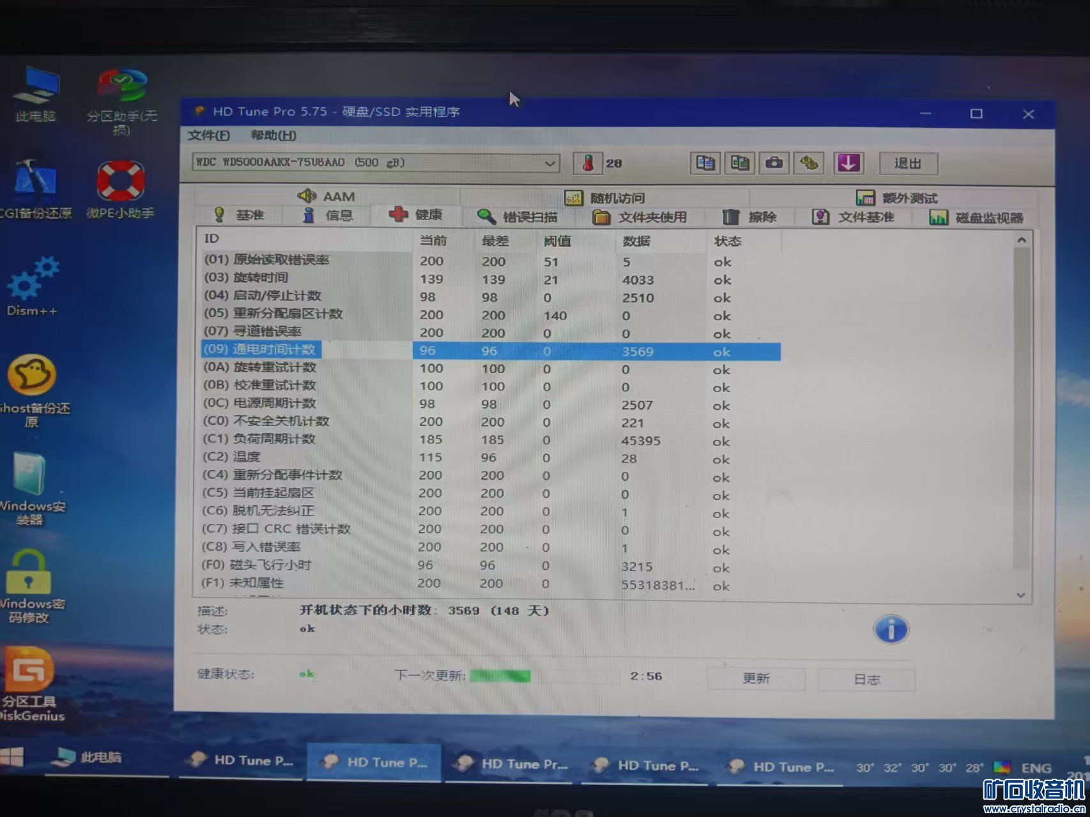The height and width of the screenshot is (817, 1090).
Task: Select row (C1) 负荷周期计数
Action: (491, 440)
